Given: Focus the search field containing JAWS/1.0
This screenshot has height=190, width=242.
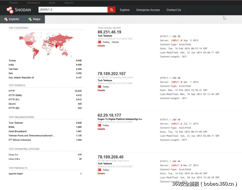Looking at the screenshot, I should coord(73,10).
